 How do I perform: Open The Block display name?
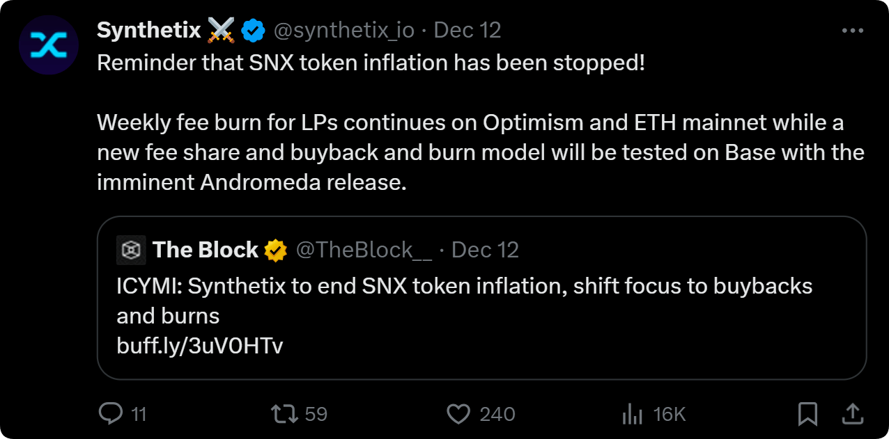pos(205,250)
